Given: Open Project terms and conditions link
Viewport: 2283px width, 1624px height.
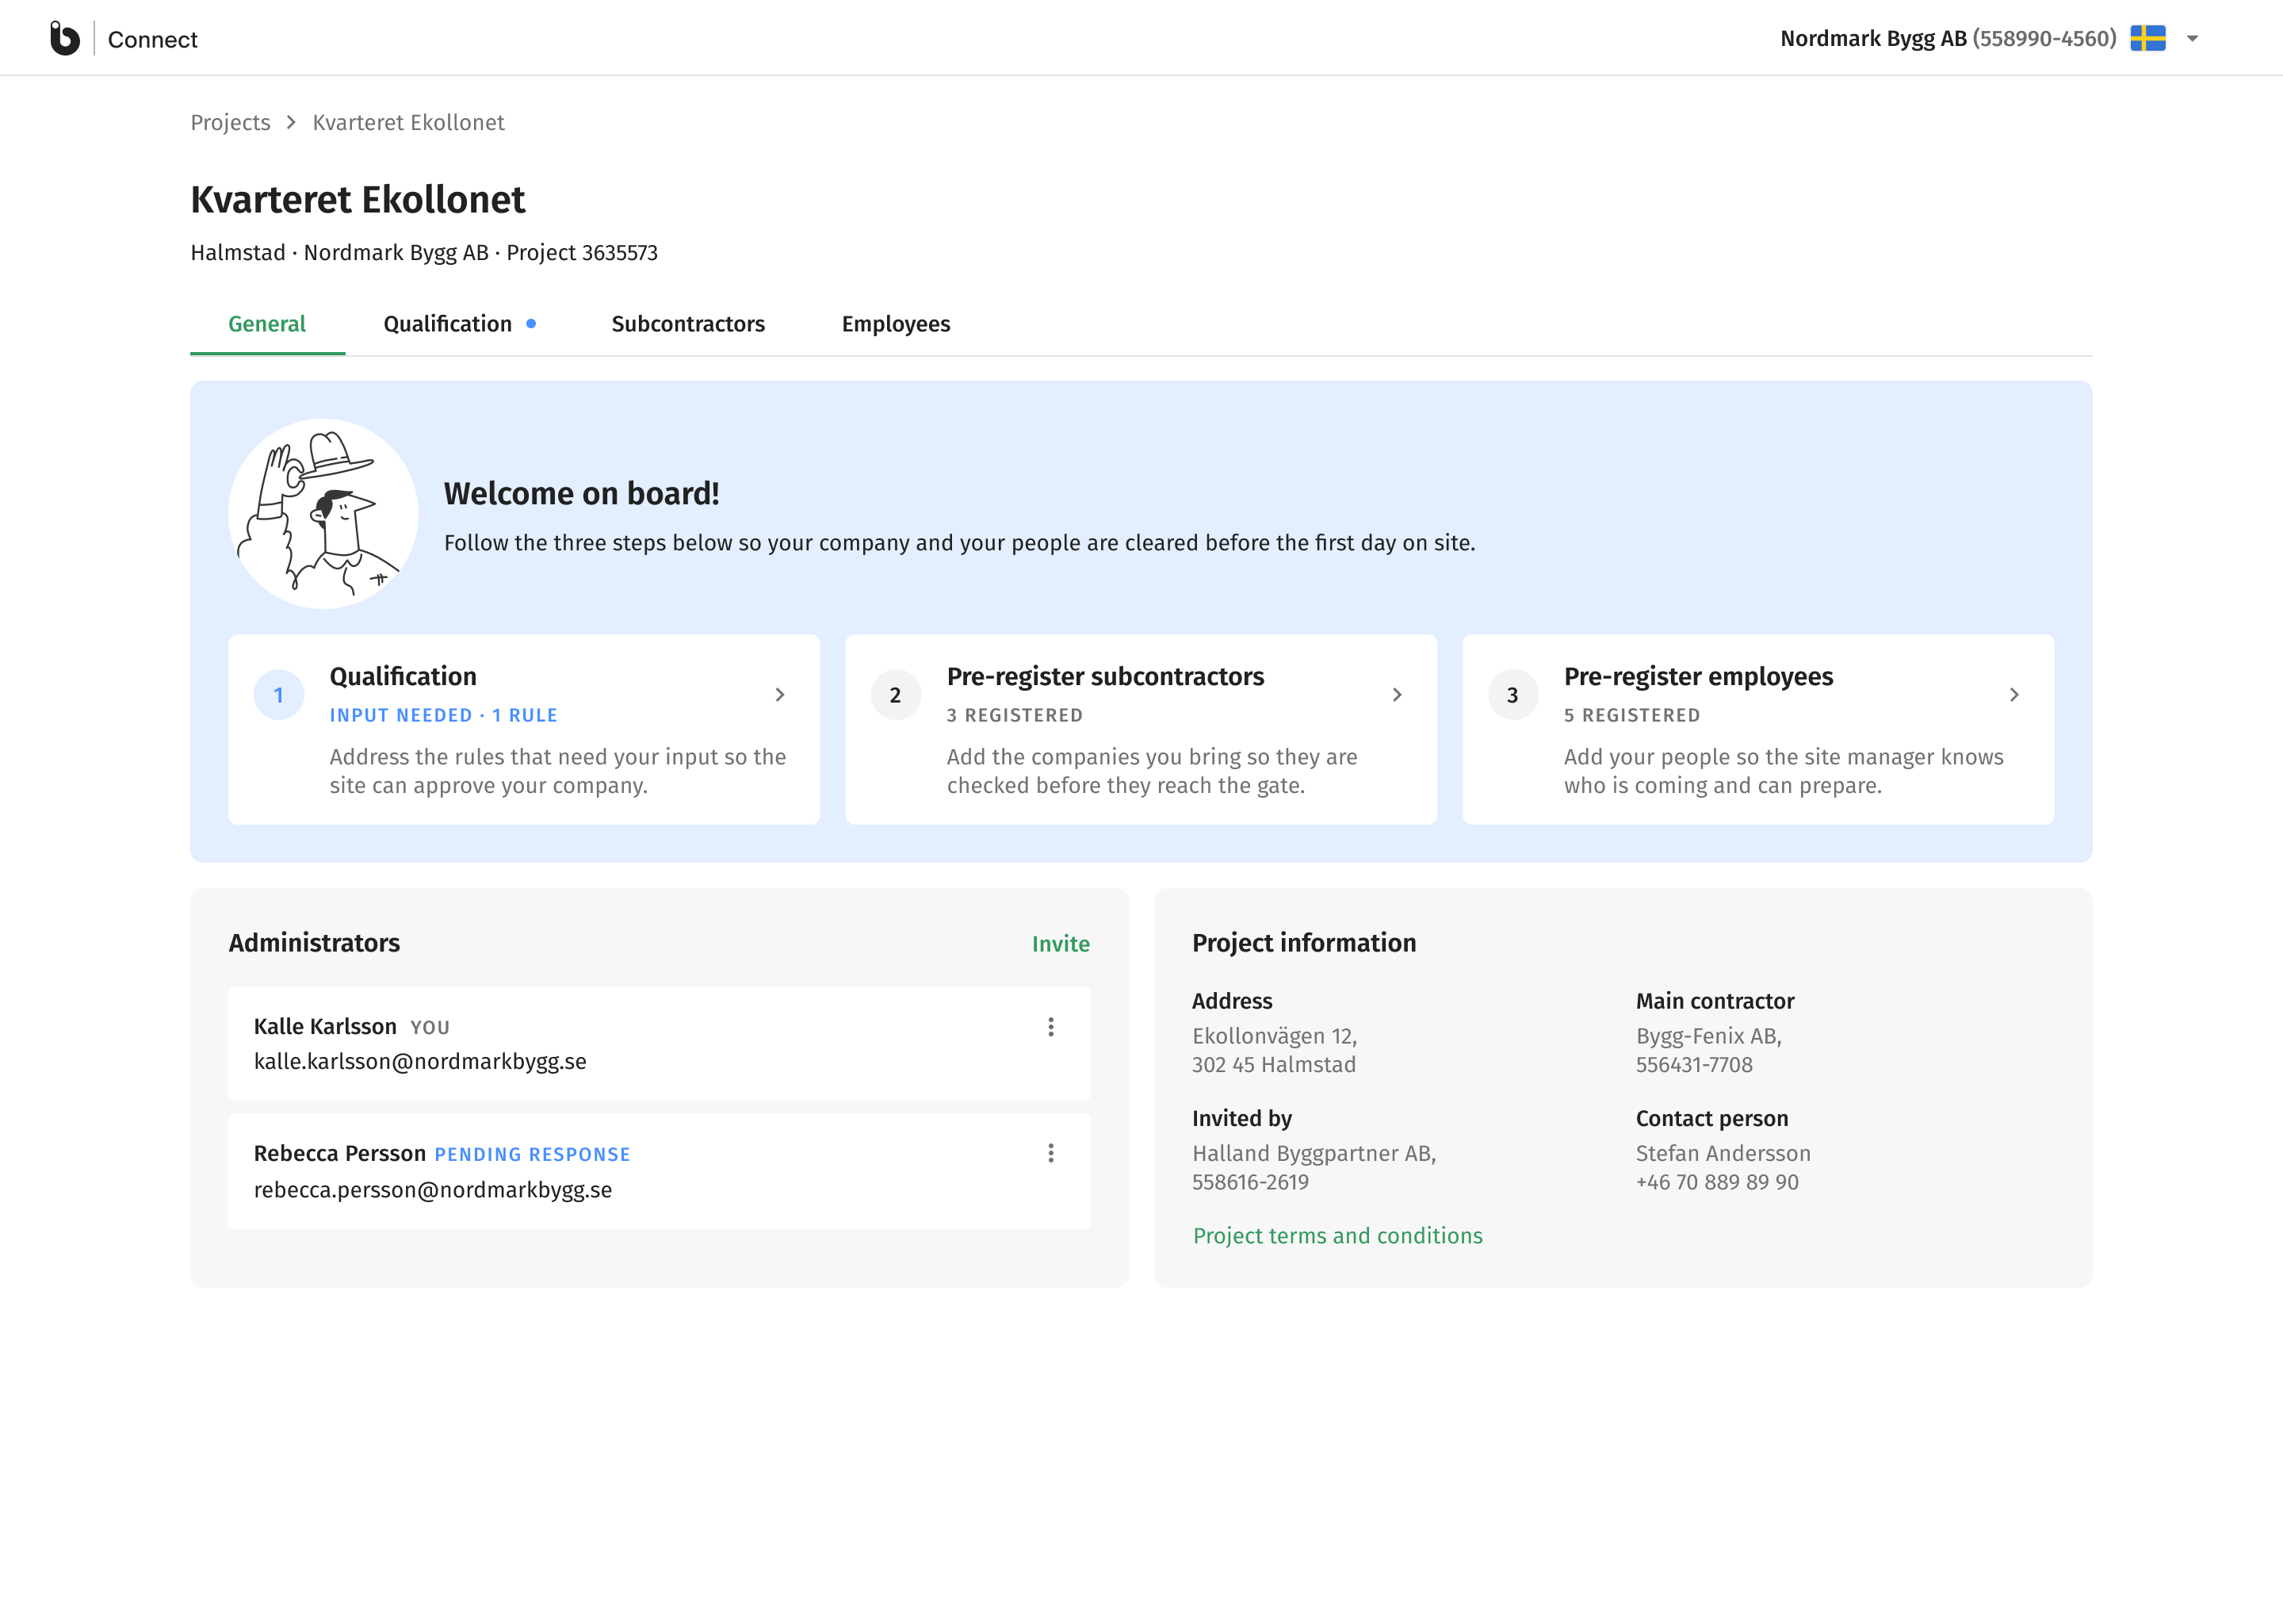Looking at the screenshot, I should coord(1337,1236).
